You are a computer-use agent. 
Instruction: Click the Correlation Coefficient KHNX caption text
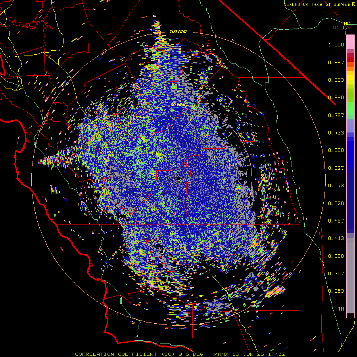click(180, 354)
